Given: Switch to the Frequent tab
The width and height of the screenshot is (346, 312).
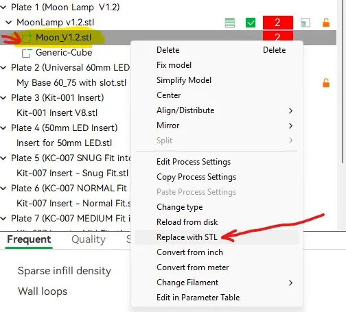Looking at the screenshot, I should click(29, 239).
